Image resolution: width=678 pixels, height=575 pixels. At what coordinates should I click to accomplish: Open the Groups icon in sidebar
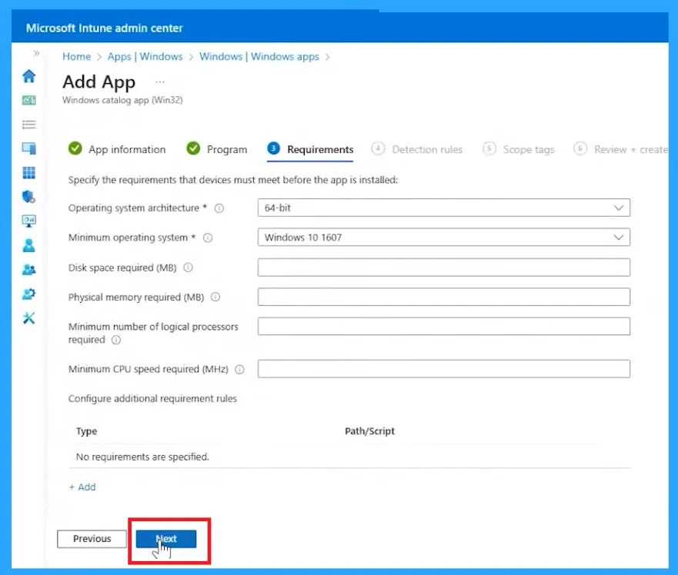(x=29, y=270)
